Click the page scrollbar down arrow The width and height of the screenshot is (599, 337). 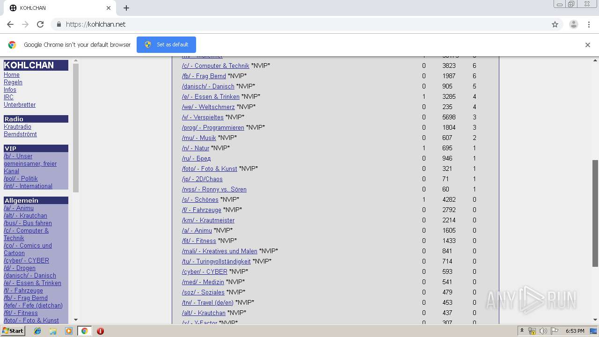[595, 320]
